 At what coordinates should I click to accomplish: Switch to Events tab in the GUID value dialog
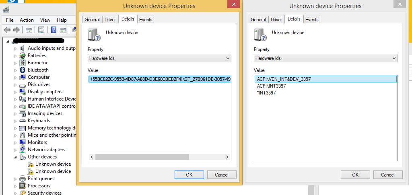tap(146, 20)
